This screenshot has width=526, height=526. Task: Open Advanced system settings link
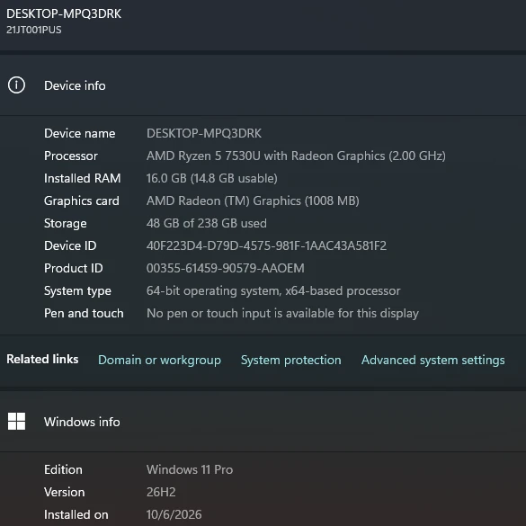(x=432, y=360)
